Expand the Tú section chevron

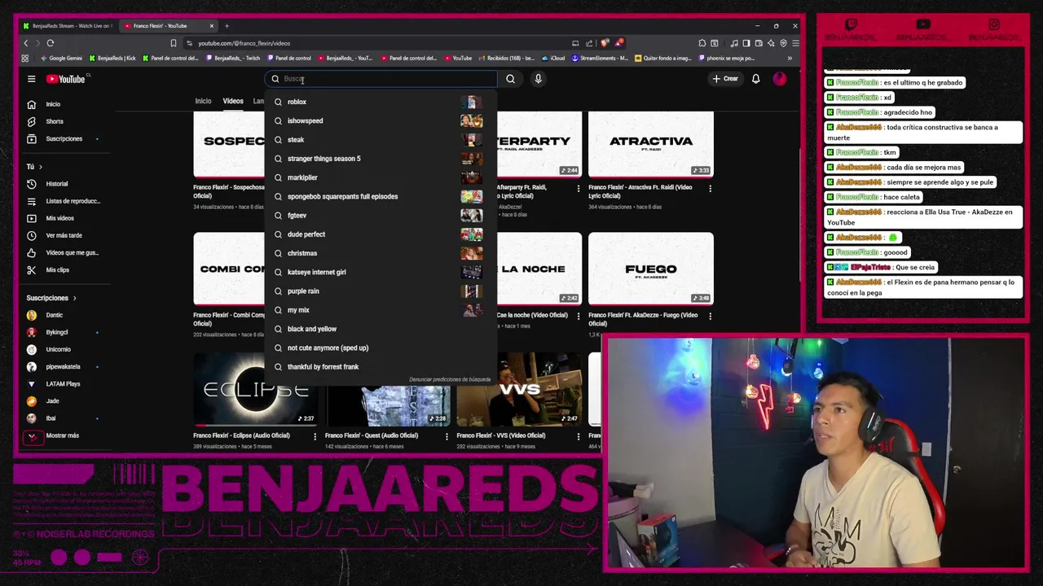coord(40,167)
